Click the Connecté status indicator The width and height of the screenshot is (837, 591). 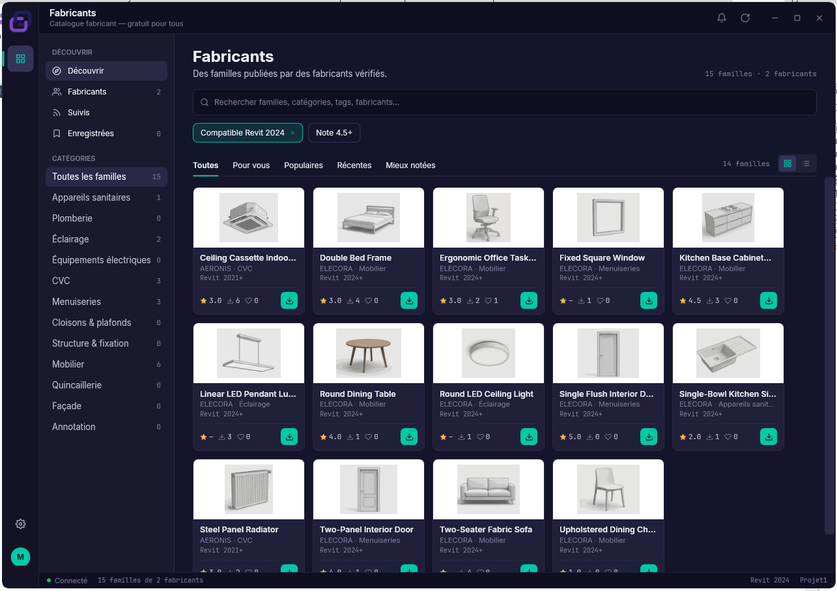[x=67, y=581]
